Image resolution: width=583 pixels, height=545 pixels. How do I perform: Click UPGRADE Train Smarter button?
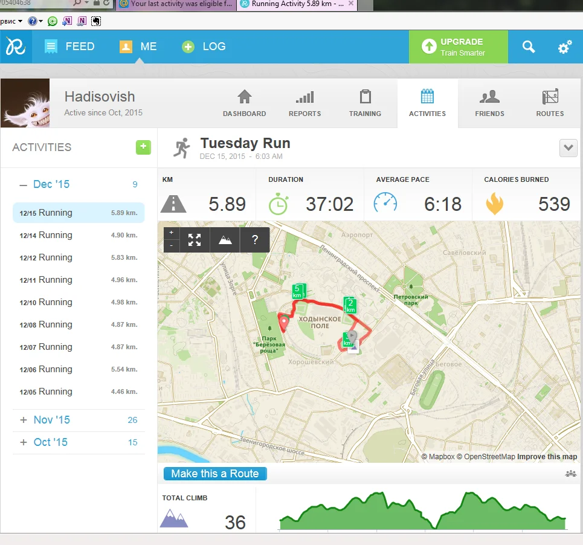click(x=458, y=47)
